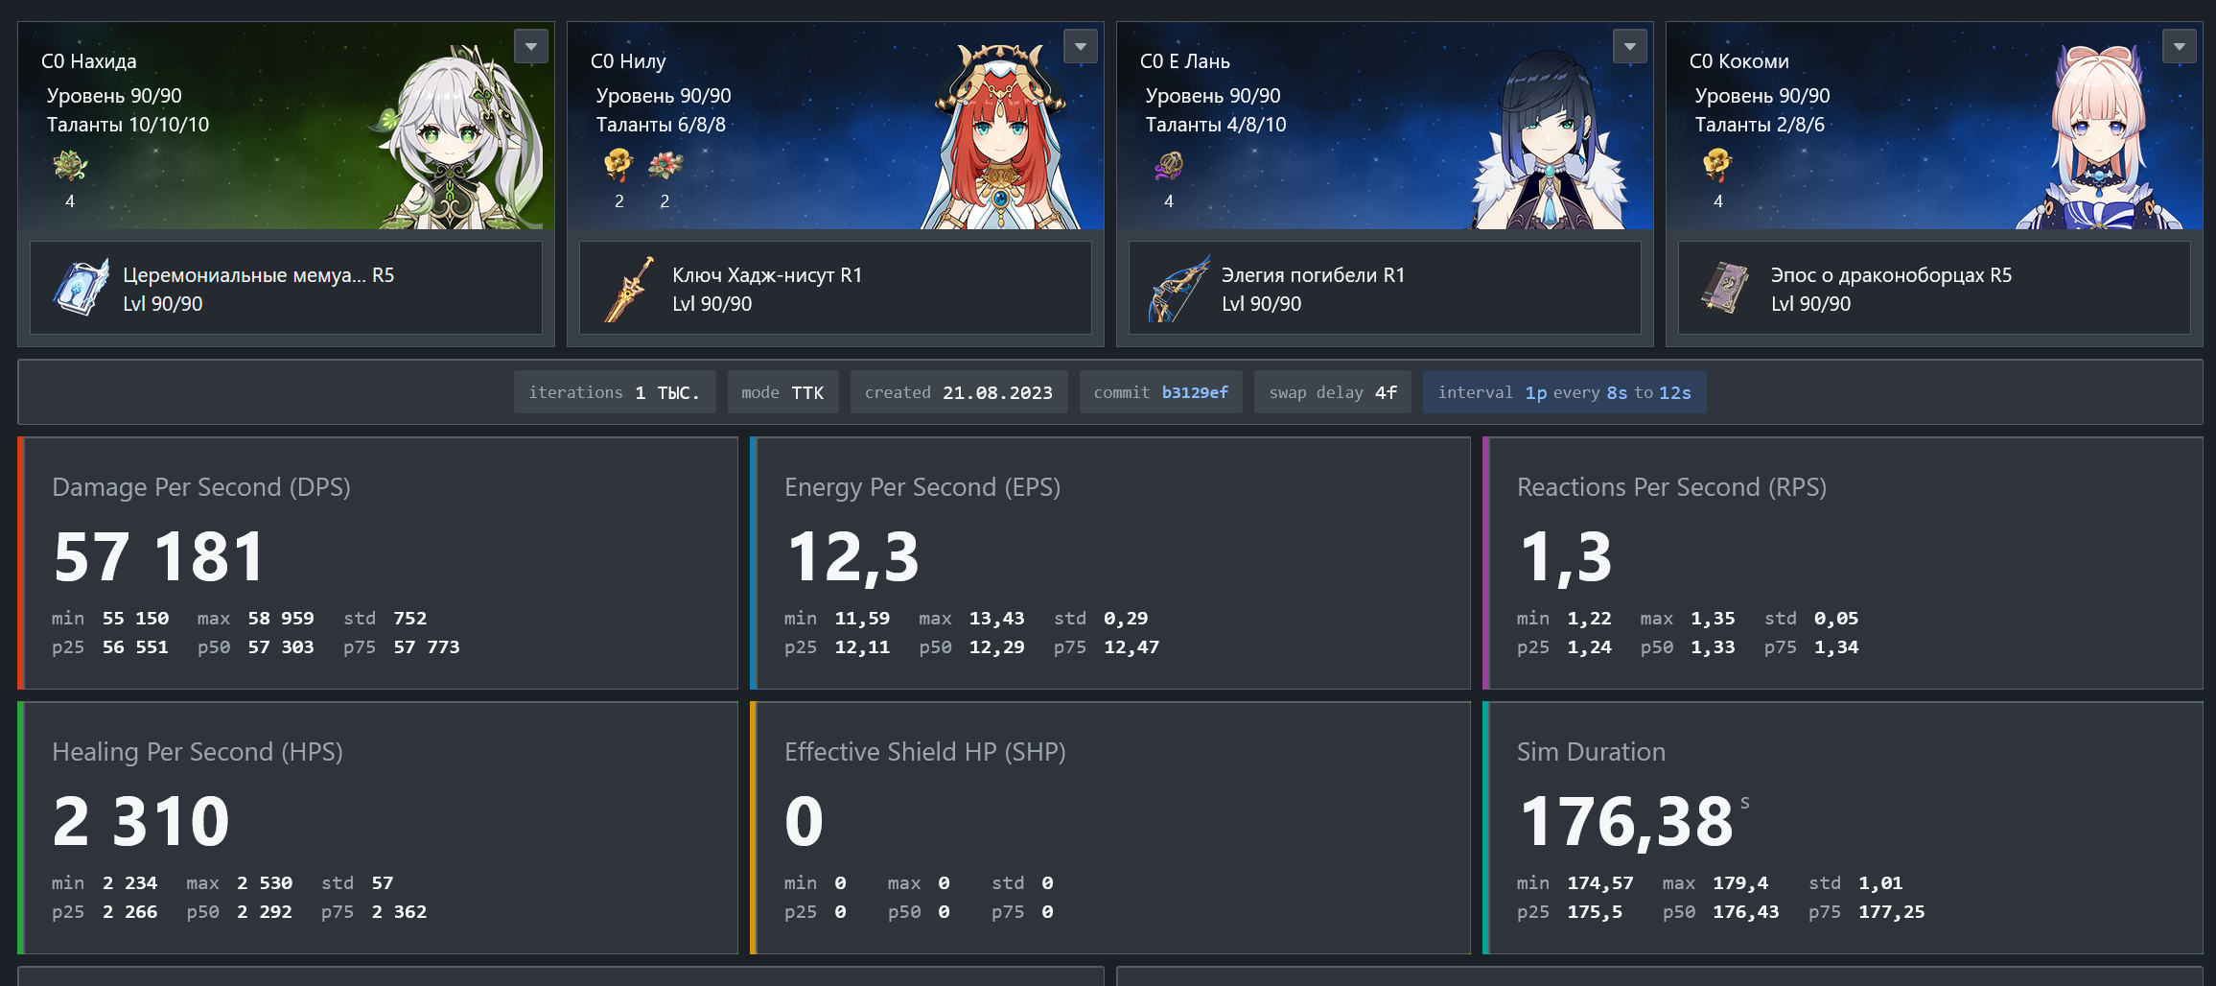Click the 'Reactions Per Second (RPS)' heading
The height and width of the screenshot is (986, 2216).
pos(1671,487)
